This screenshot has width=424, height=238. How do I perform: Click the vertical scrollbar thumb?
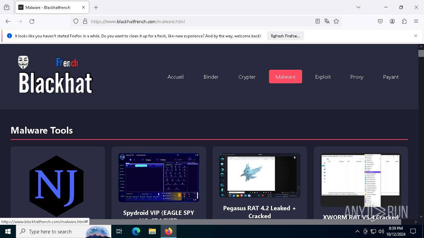[x=421, y=54]
